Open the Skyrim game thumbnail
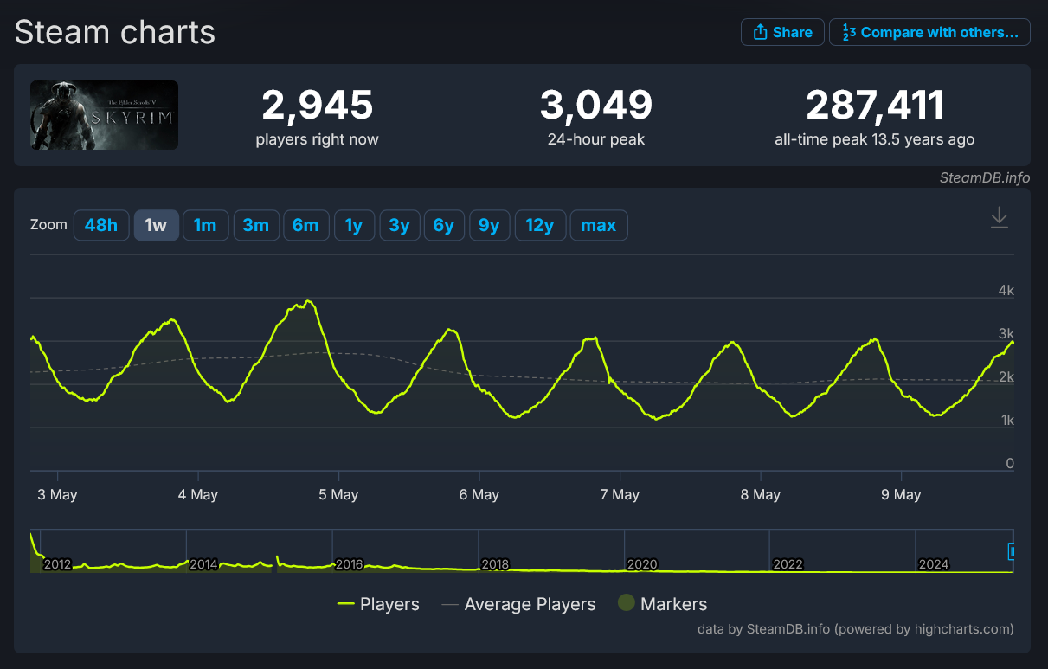1048x669 pixels. [x=104, y=115]
